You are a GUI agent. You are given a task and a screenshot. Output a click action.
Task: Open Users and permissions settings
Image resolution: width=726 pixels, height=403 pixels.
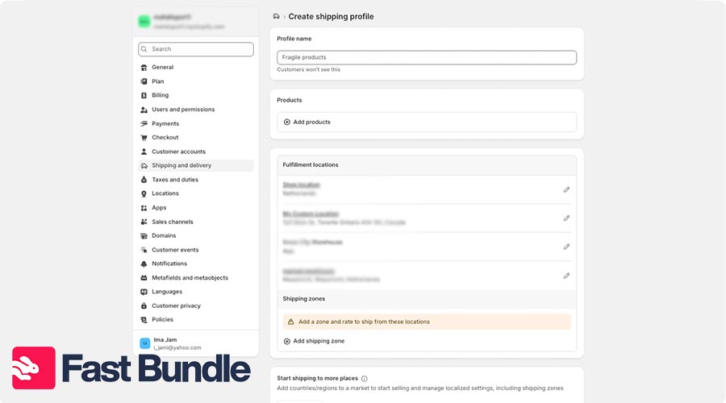coord(183,110)
